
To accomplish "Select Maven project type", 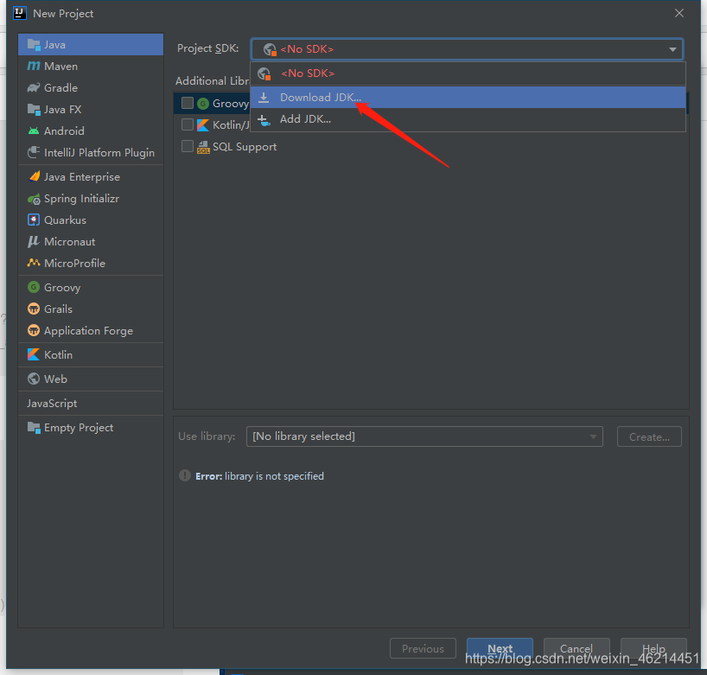I will (91, 67).
